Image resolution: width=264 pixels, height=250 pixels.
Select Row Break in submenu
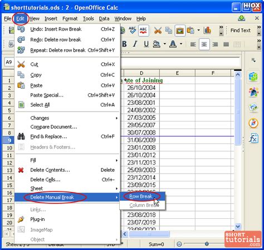click(x=142, y=196)
